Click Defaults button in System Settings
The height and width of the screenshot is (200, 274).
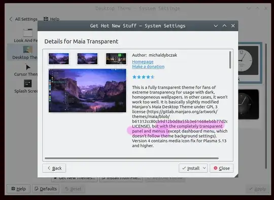point(46,189)
